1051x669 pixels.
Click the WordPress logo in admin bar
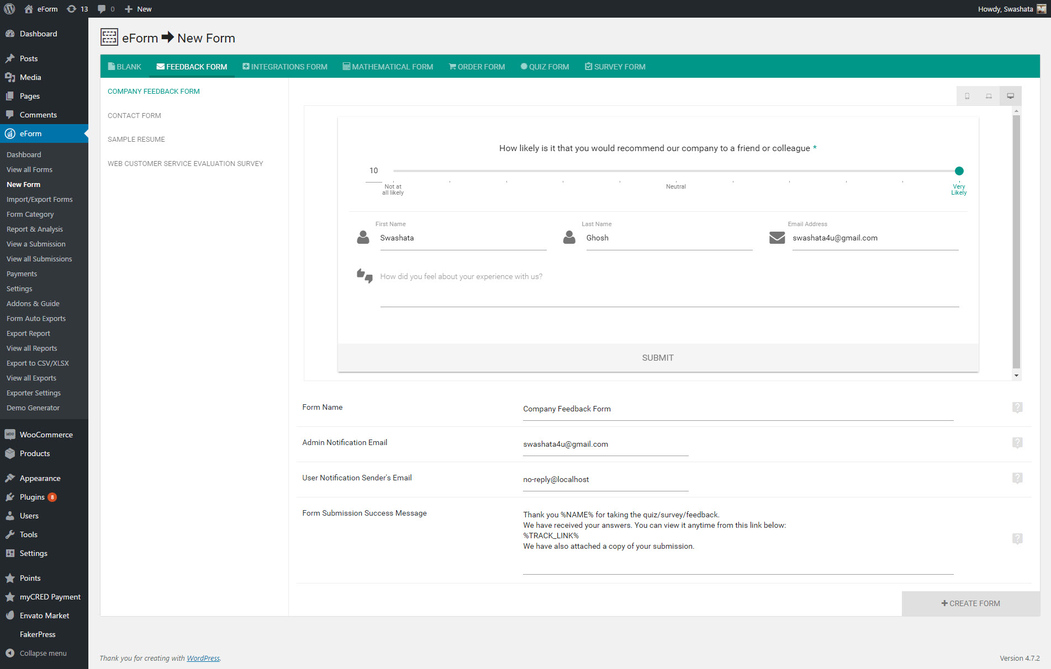9,8
